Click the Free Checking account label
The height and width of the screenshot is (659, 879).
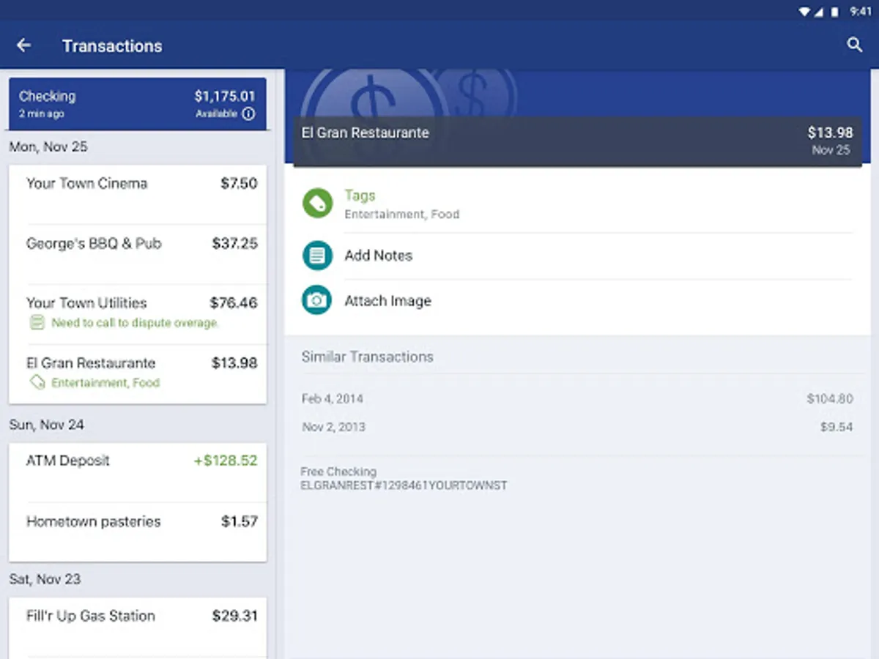[x=338, y=472]
